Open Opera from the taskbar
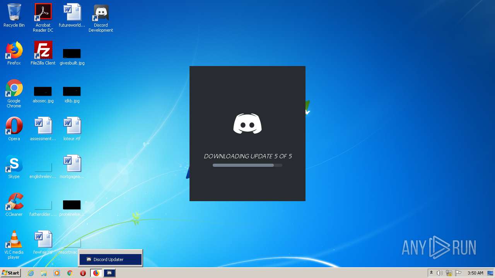Screen dimensions: 495x278 [x=83, y=273]
